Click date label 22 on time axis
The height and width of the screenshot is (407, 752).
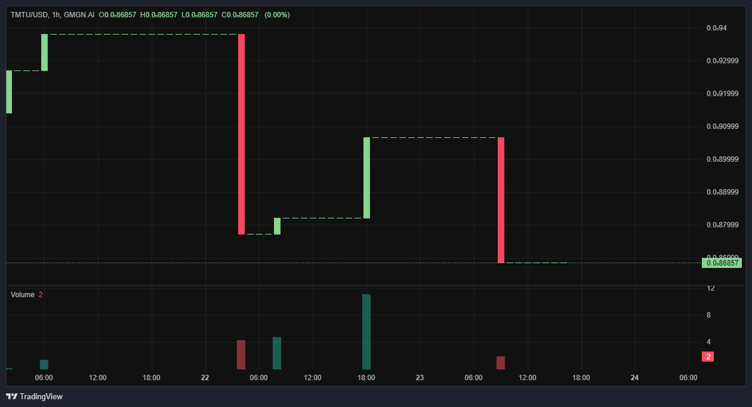205,378
